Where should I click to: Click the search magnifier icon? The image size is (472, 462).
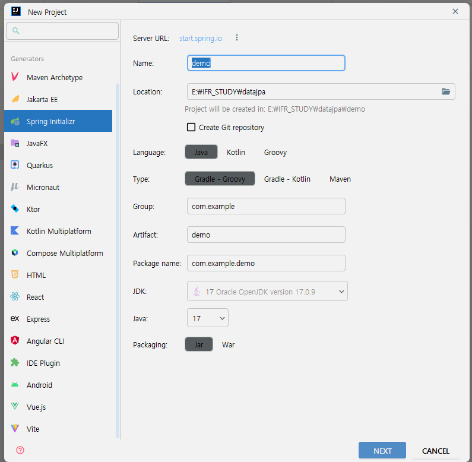[x=16, y=31]
